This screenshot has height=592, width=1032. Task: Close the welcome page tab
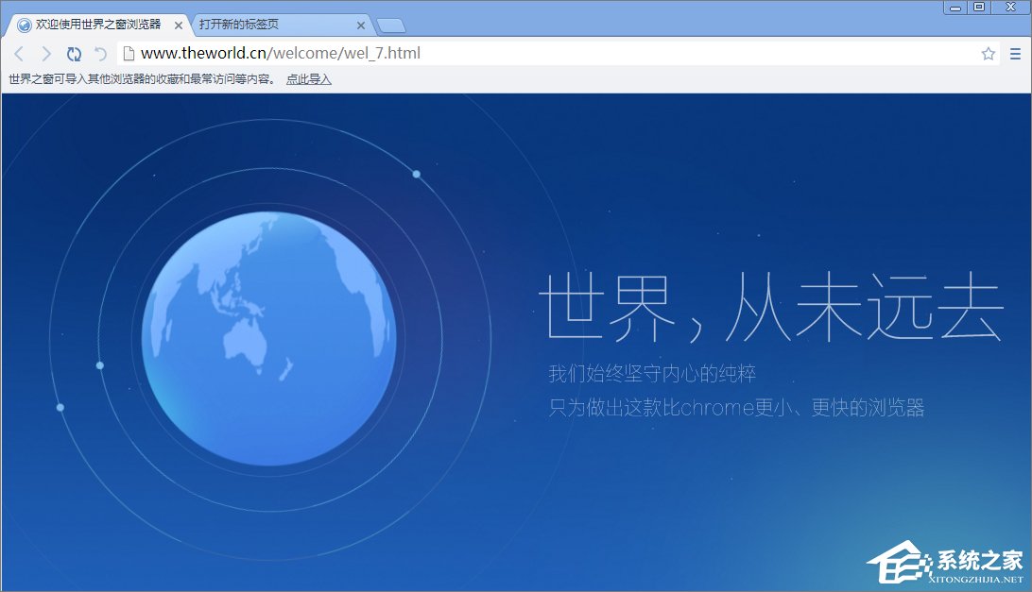click(178, 25)
